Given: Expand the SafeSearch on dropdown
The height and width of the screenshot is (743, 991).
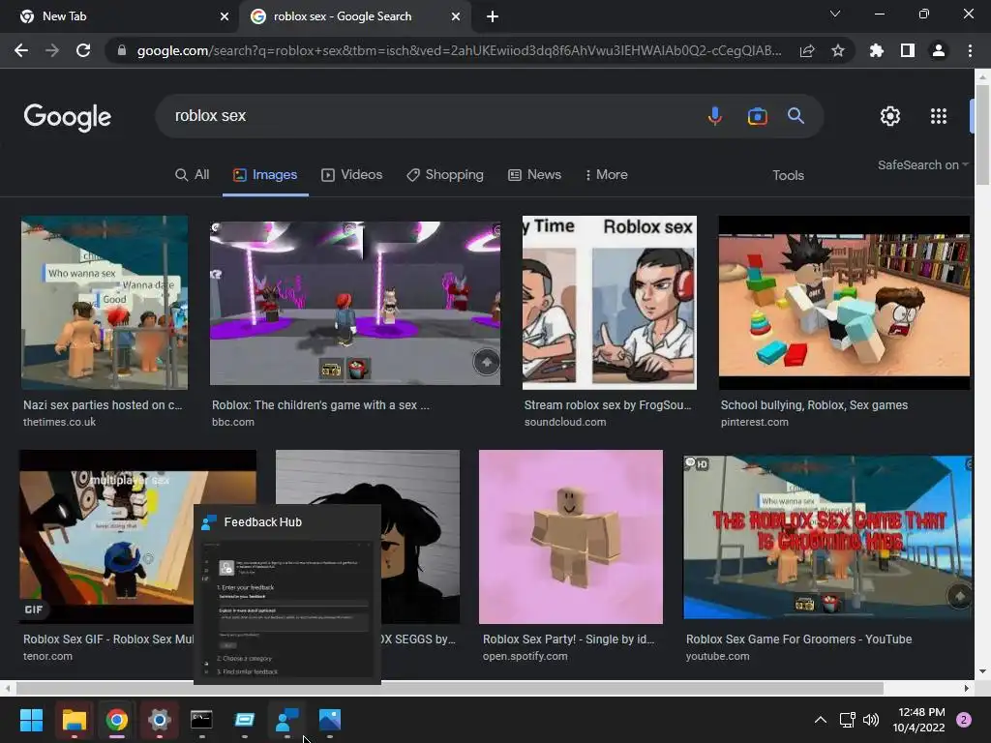Looking at the screenshot, I should (x=922, y=164).
